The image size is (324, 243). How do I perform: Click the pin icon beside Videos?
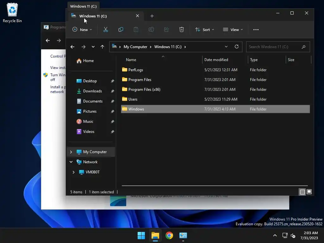112,132
